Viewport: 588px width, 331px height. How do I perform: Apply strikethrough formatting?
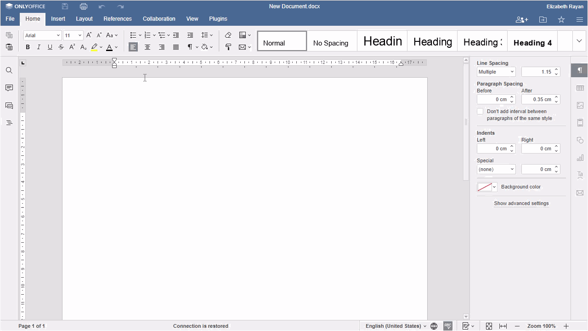[x=61, y=47]
